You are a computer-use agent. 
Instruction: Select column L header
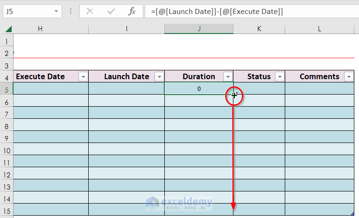pyautogui.click(x=320, y=29)
